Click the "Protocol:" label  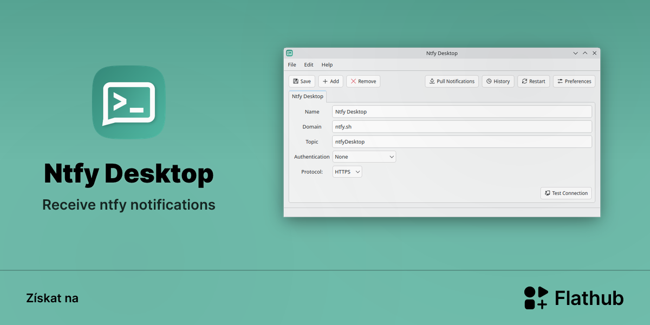click(x=312, y=172)
